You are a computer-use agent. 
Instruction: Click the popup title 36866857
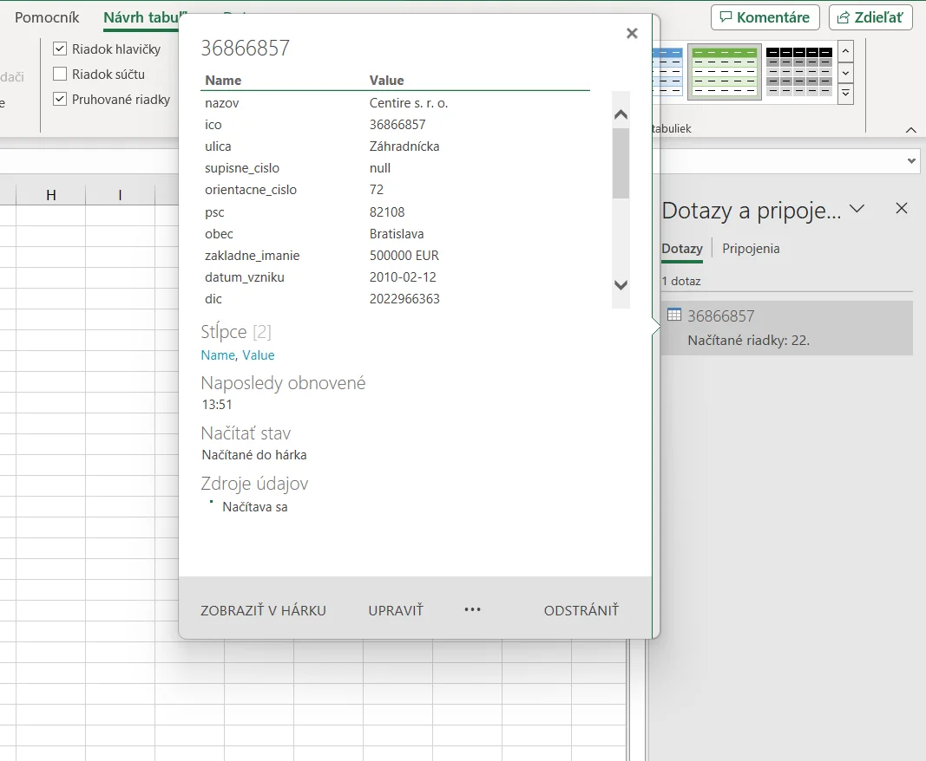(x=245, y=49)
